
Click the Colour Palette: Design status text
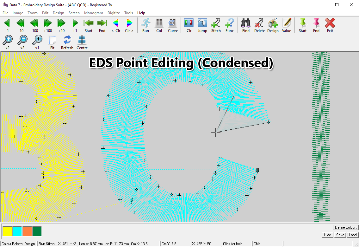click(18, 244)
